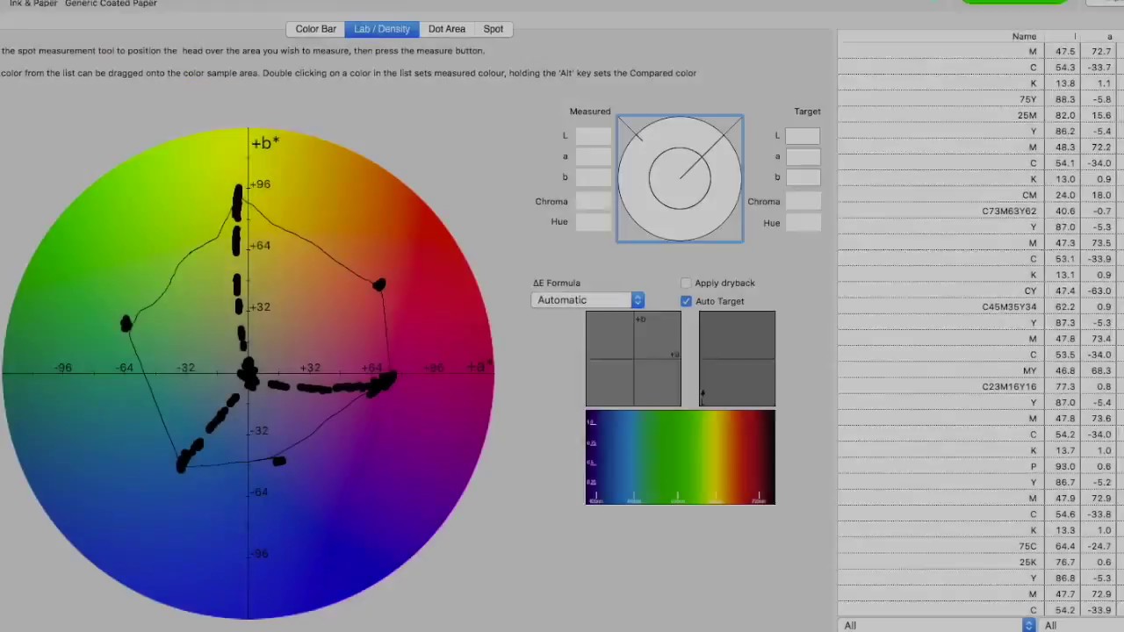Click the gray lightness deviation panel
The image size is (1124, 632).
pos(737,359)
